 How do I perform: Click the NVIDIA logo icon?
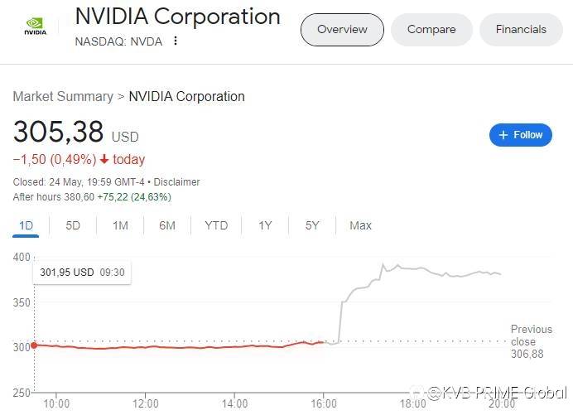pyautogui.click(x=36, y=27)
